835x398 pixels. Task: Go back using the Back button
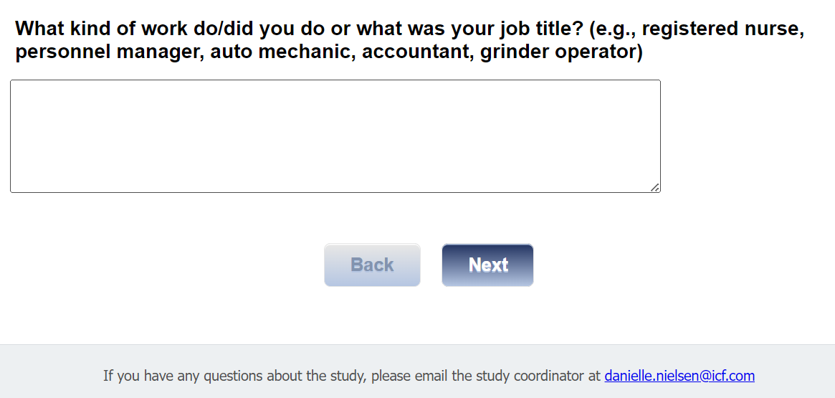[x=372, y=265]
